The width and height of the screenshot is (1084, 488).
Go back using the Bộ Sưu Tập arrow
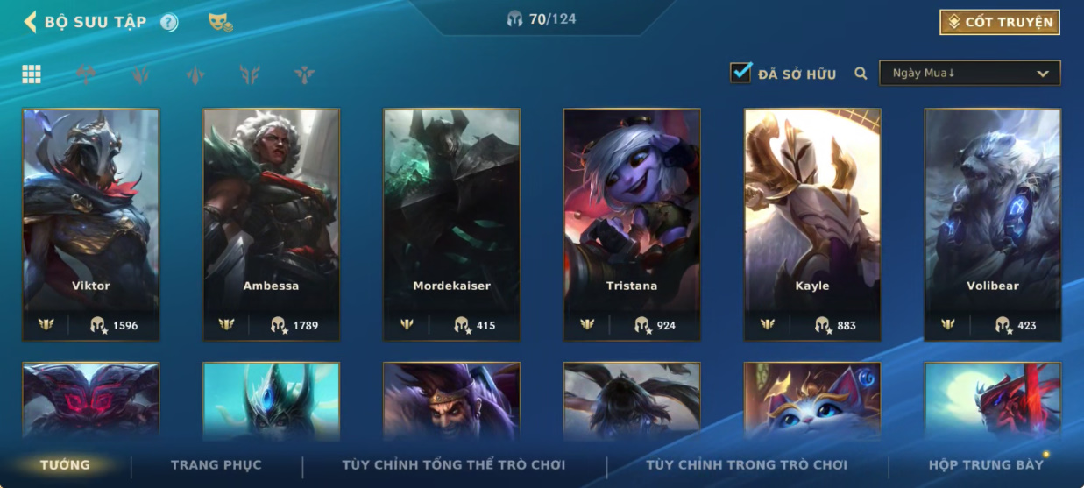pos(30,22)
